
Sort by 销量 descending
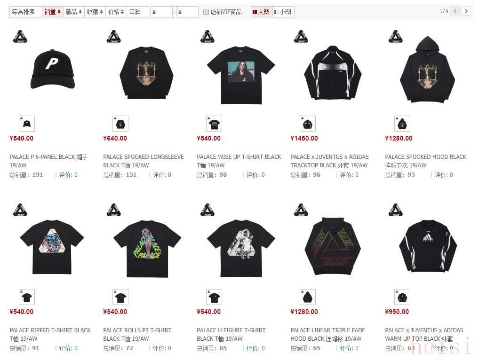(x=53, y=12)
